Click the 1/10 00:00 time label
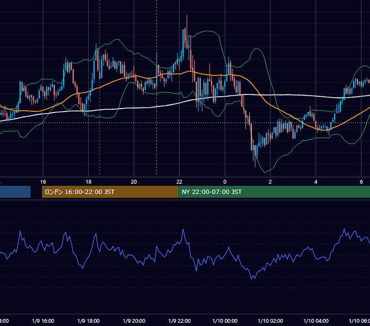The image size is (370, 326). point(225,321)
